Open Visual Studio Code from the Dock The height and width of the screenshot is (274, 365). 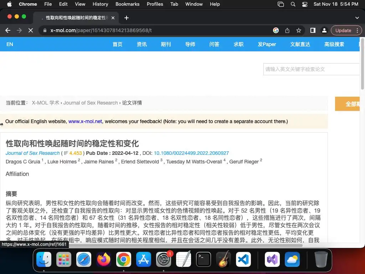click(243, 259)
